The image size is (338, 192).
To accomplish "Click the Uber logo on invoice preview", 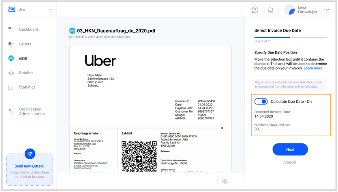I will click(100, 60).
